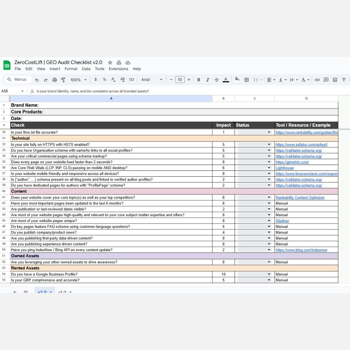350x350 pixels.
Task: Click the font size input field
Action: tap(180, 80)
